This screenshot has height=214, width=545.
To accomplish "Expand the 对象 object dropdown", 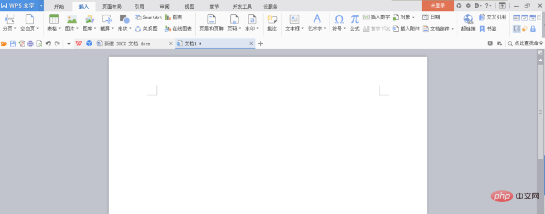I will (x=413, y=18).
